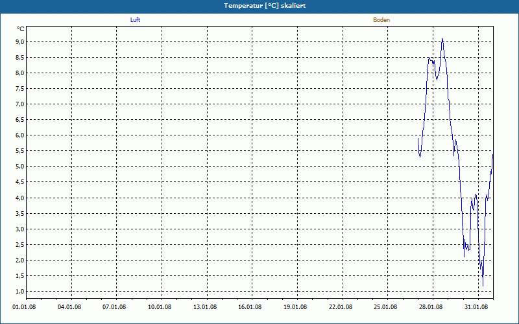Click the 7,5 y-axis value
Viewport: 519px width, 324px height.
point(20,89)
